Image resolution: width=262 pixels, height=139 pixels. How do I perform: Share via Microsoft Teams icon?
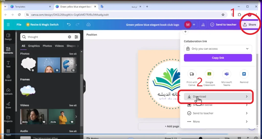(x=227, y=74)
